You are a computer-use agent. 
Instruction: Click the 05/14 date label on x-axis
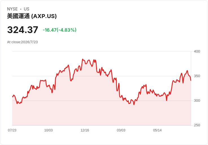pos(157,130)
